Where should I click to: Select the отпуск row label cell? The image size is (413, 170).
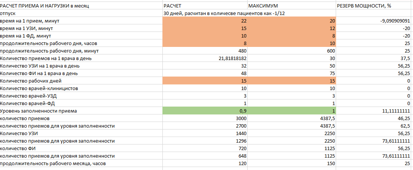click(81, 13)
